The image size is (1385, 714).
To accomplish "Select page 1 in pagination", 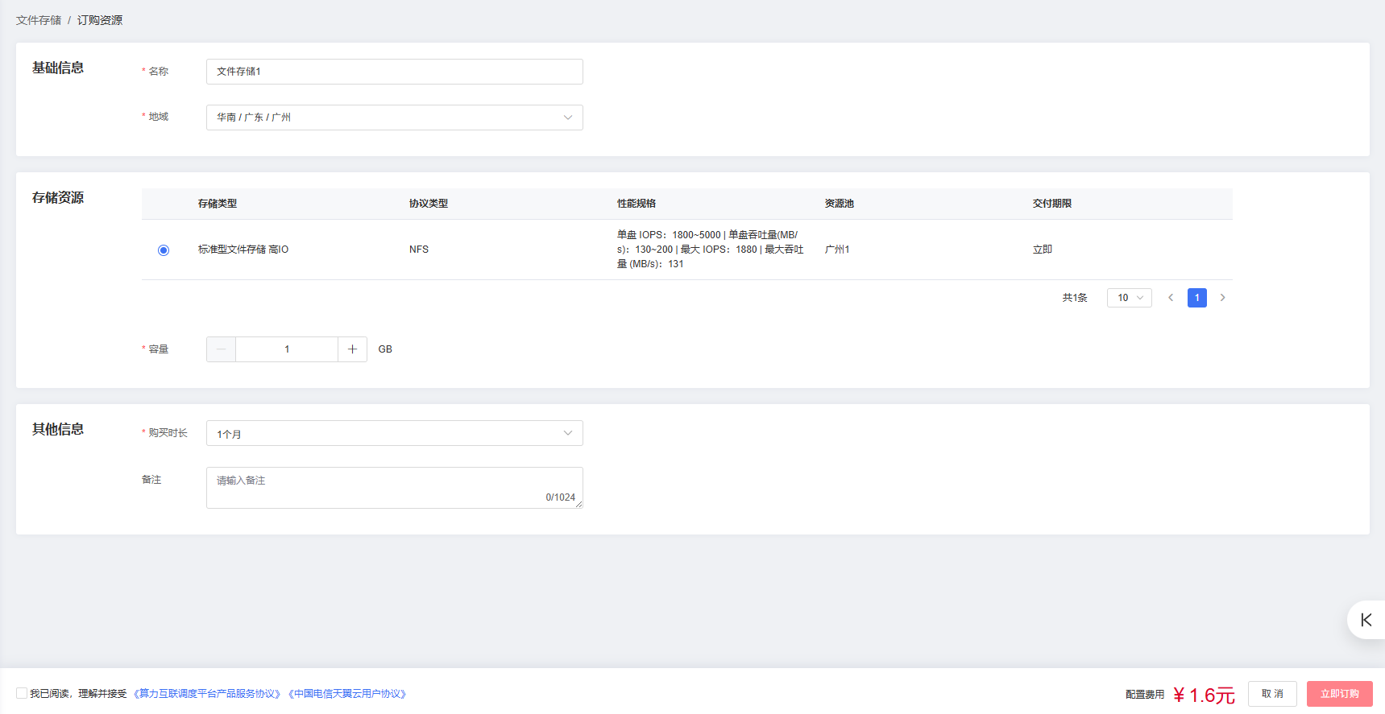I will [x=1196, y=298].
